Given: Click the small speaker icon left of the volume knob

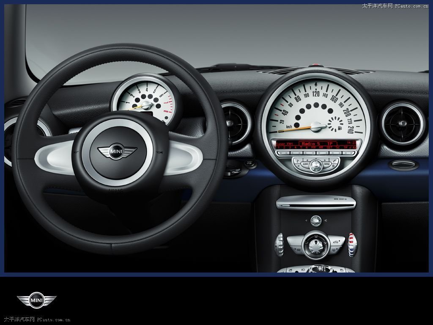Looking at the screenshot, I should 306,220.
